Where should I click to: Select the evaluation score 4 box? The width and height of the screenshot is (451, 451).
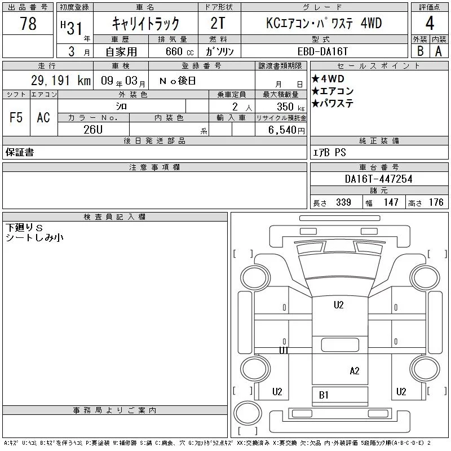pos(430,23)
